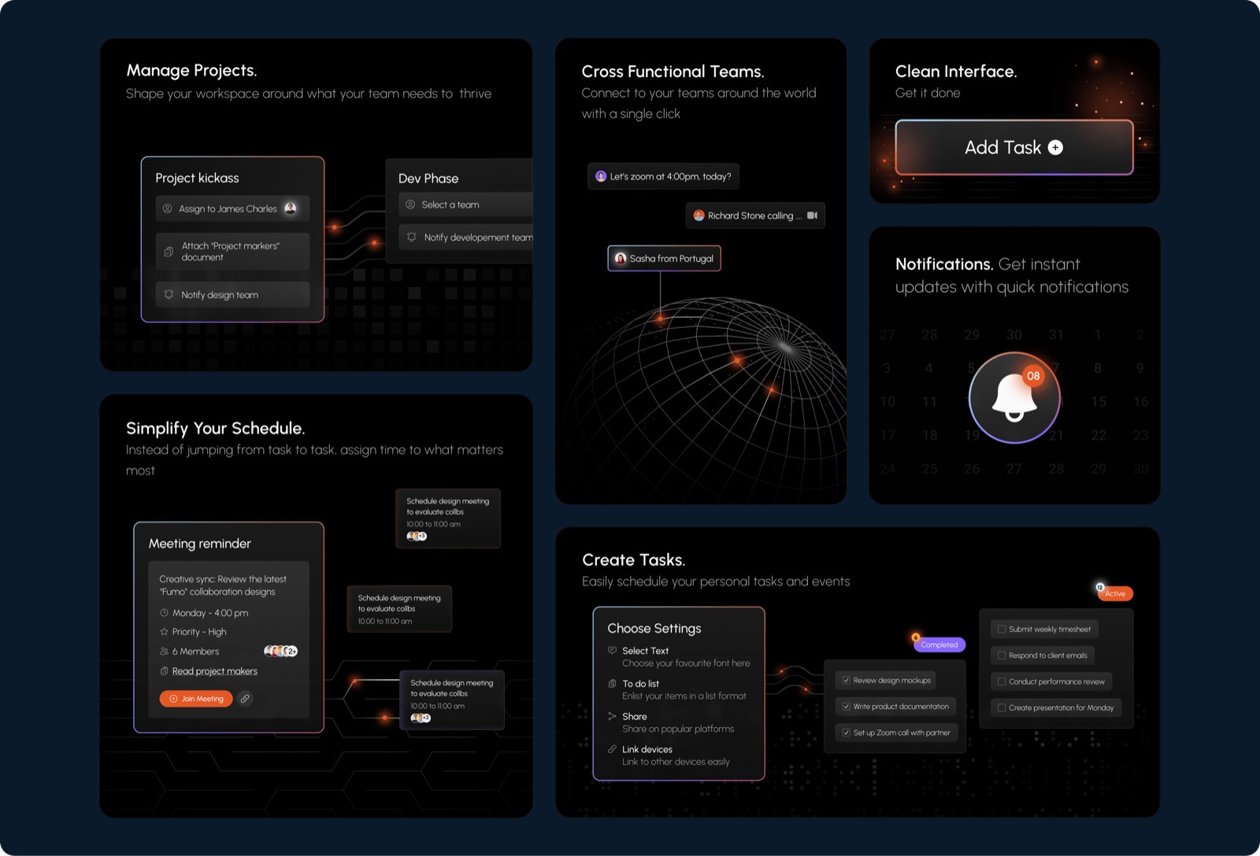
Task: Click the people icon beside 6 Members
Action: (164, 651)
